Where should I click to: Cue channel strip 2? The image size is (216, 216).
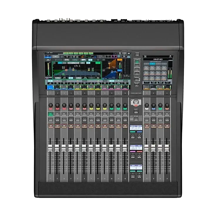[57, 120]
